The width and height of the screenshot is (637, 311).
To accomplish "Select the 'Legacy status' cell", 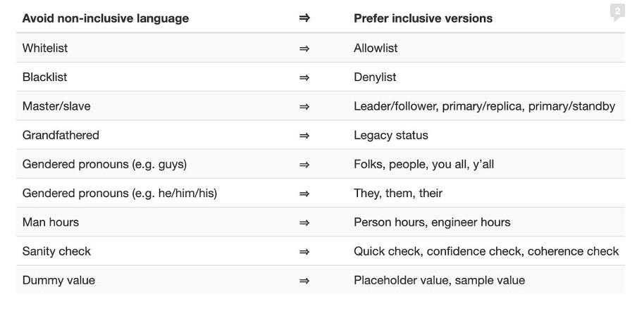I will pyautogui.click(x=391, y=135).
